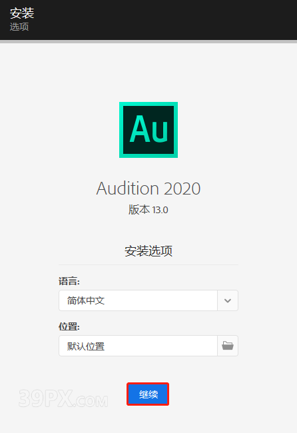Click the 版本 13.0 version label

click(x=148, y=210)
